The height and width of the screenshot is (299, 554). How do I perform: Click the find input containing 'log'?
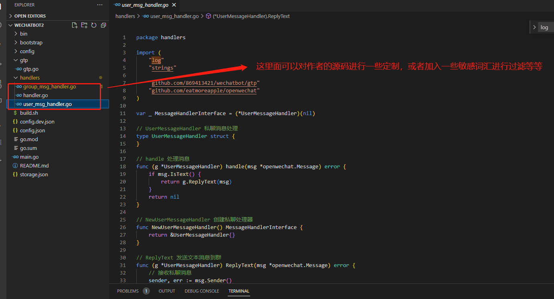click(x=546, y=27)
